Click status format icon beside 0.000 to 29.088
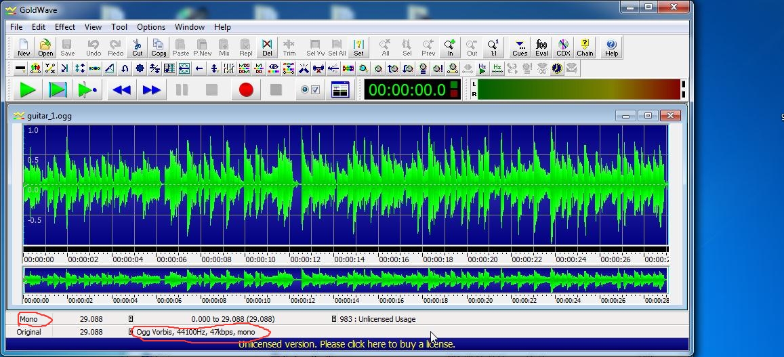The image size is (784, 357). coord(131,319)
